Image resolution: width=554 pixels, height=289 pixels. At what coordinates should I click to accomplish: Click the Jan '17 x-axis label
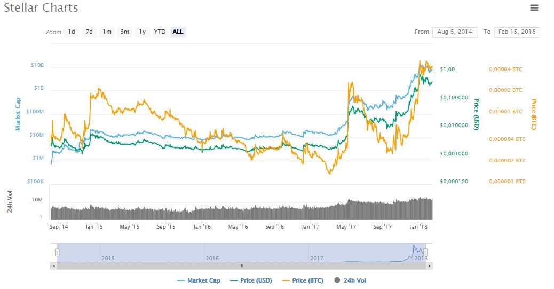point(311,226)
